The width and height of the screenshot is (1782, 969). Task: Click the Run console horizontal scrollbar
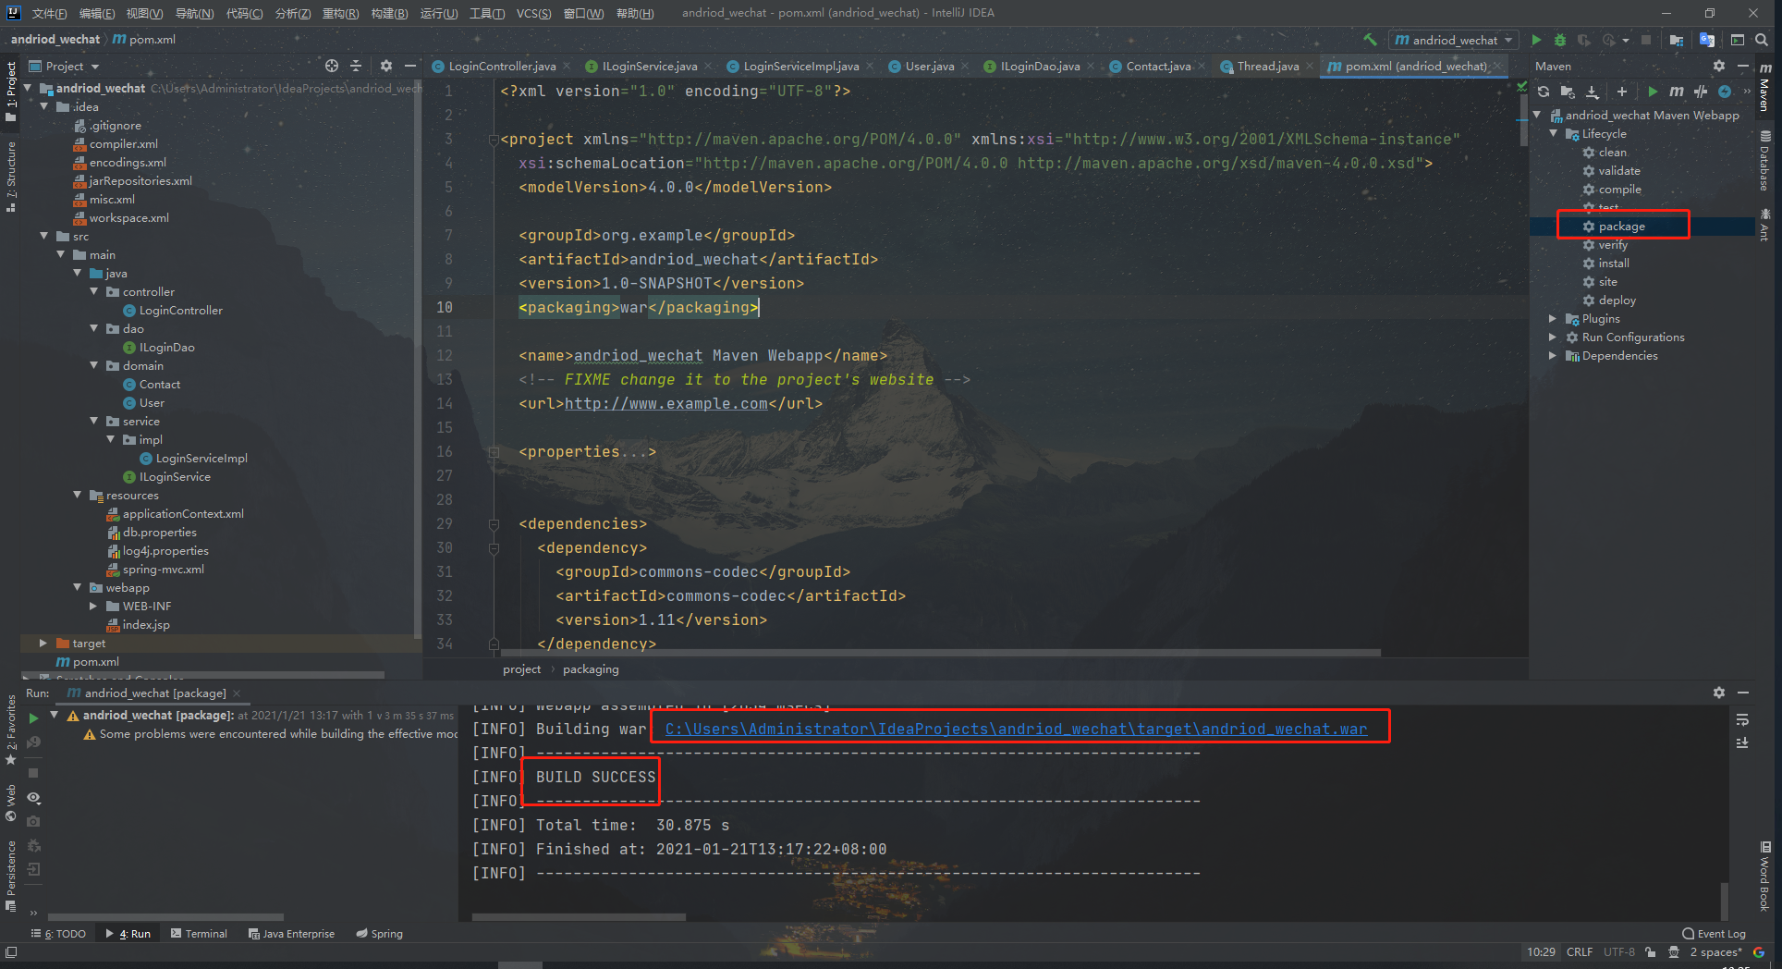point(580,917)
